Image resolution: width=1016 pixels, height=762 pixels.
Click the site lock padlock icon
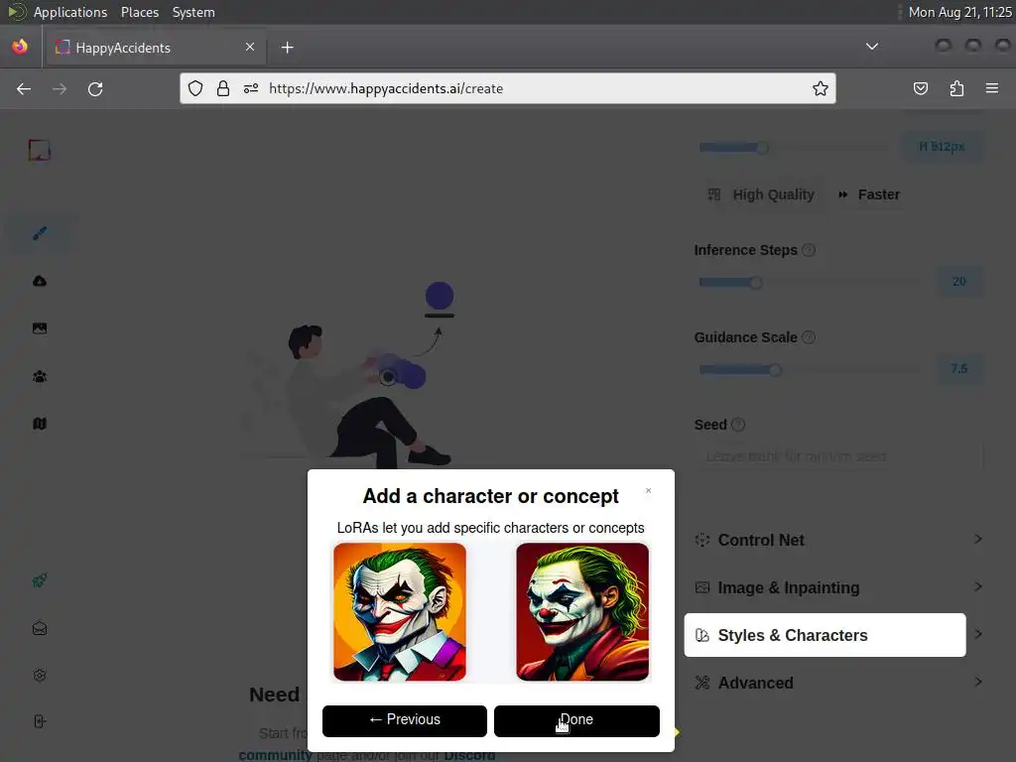click(x=223, y=88)
